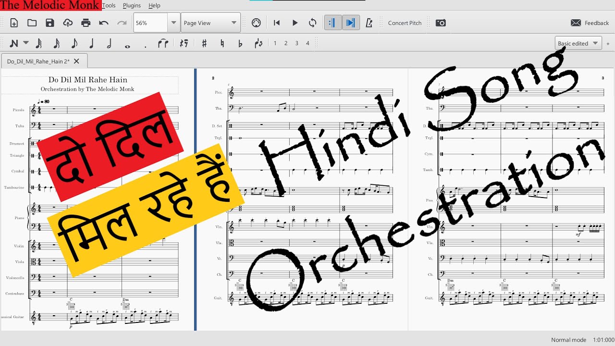The image size is (615, 346).
Task: Redo the last undone action
Action: pos(122,23)
